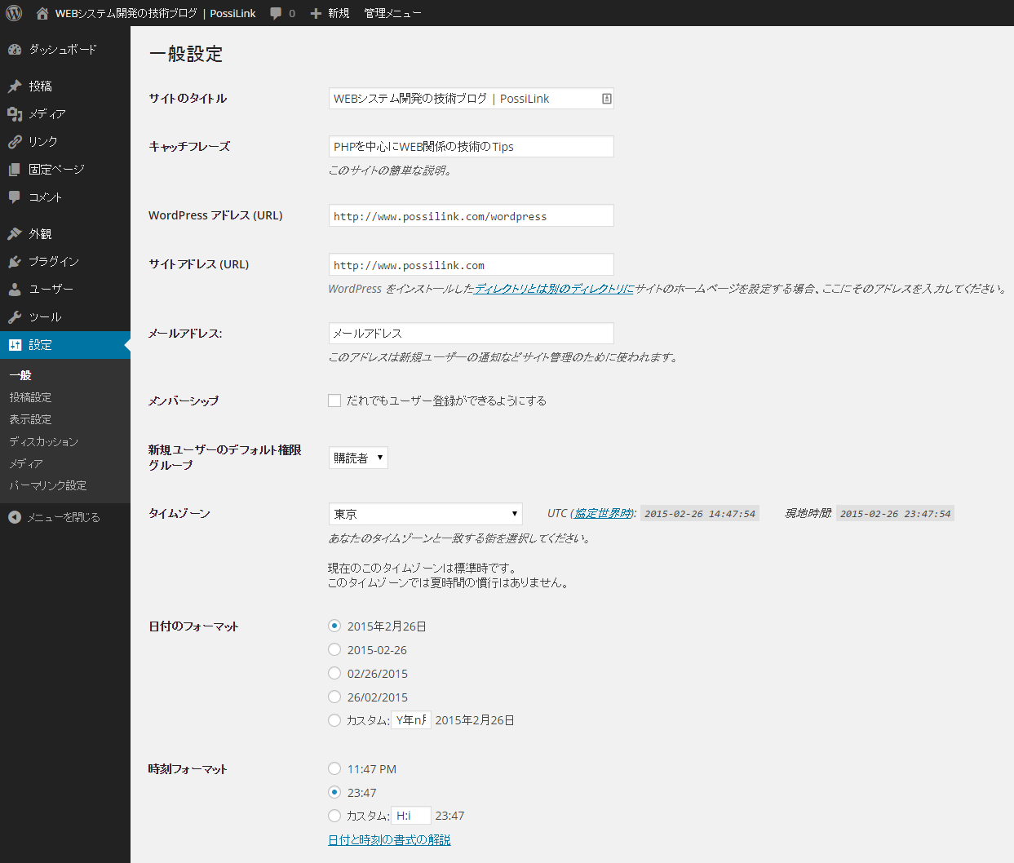Open 管理メニュー in admin bar
Screen dimensions: 1014x863
click(392, 13)
